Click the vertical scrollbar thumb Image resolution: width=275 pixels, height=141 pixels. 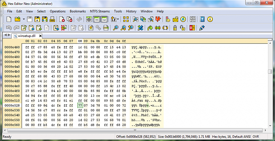(x=270, y=71)
